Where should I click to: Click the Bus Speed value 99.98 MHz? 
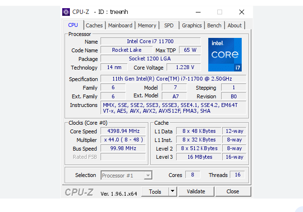[x=123, y=148]
